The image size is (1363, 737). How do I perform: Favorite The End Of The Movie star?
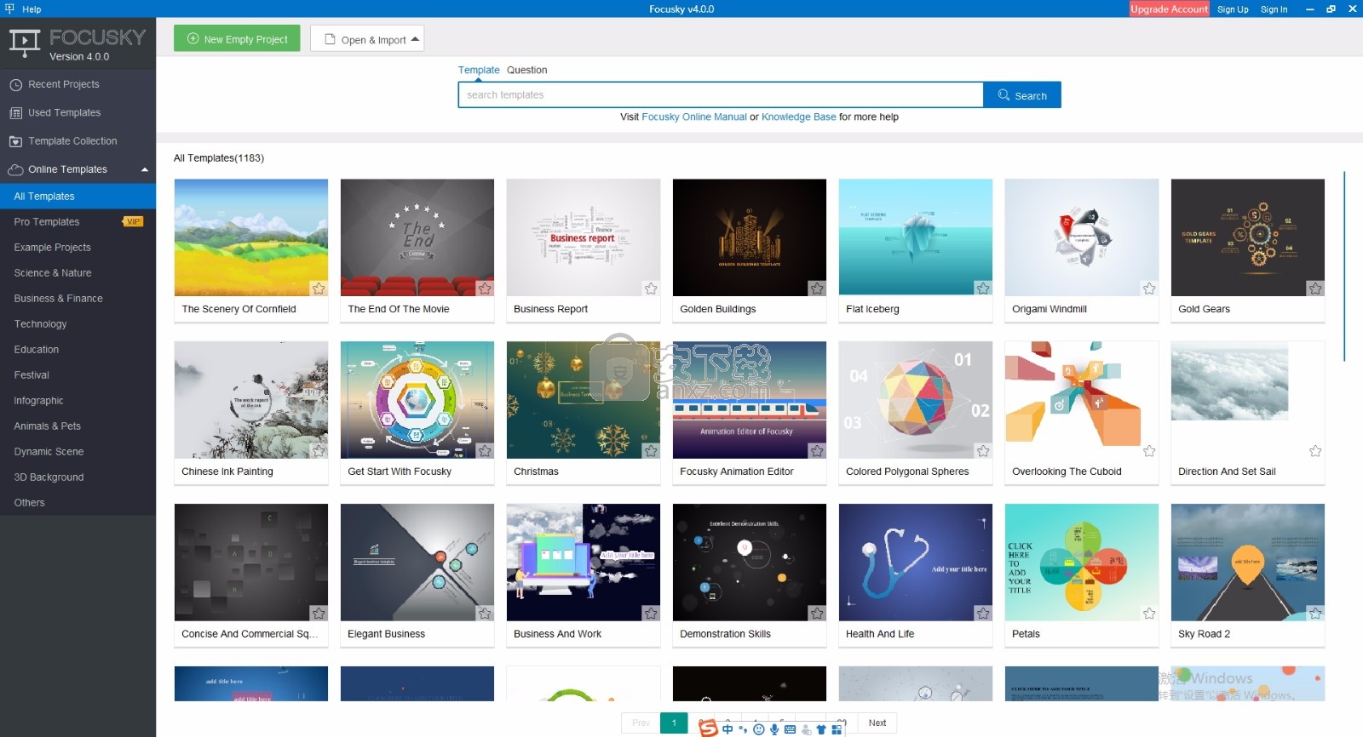(x=485, y=289)
